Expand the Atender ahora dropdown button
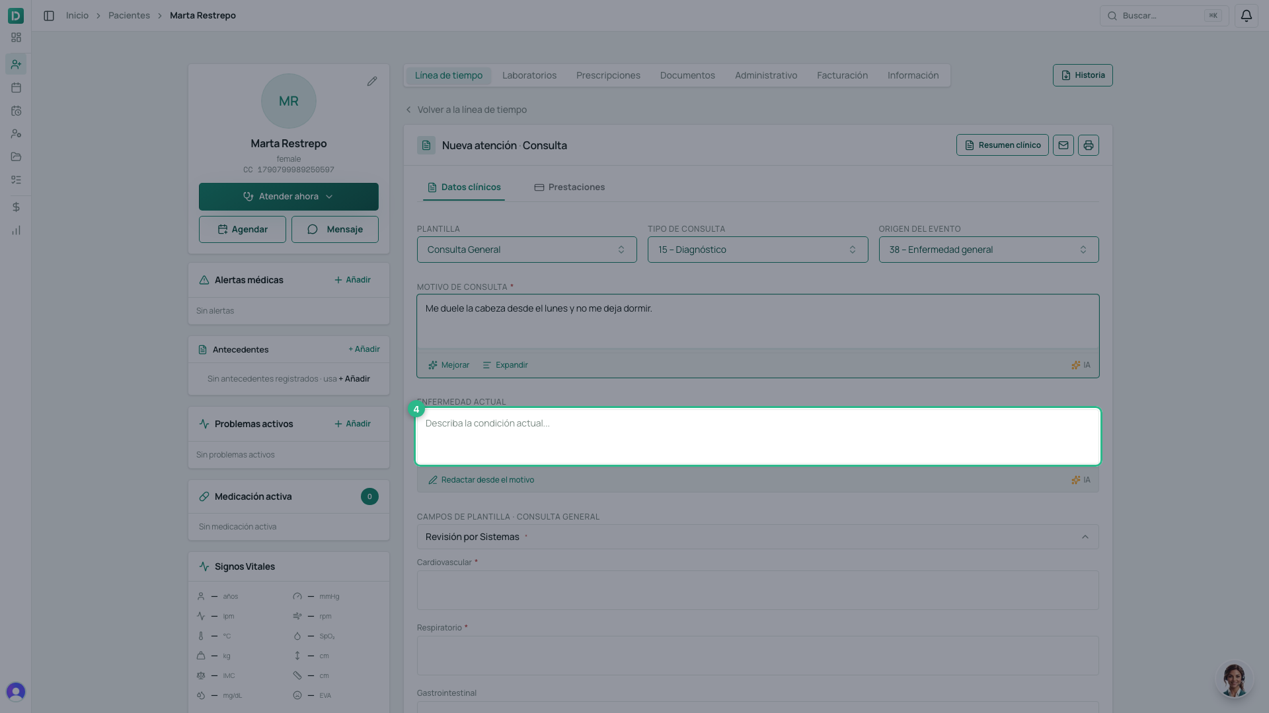Screen dimensions: 1269x713 (x=289, y=197)
